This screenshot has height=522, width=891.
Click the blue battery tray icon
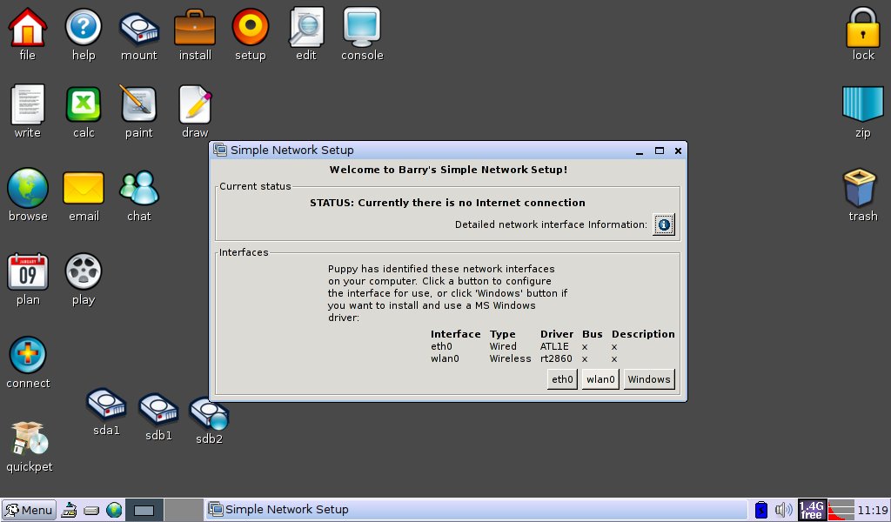tap(760, 510)
